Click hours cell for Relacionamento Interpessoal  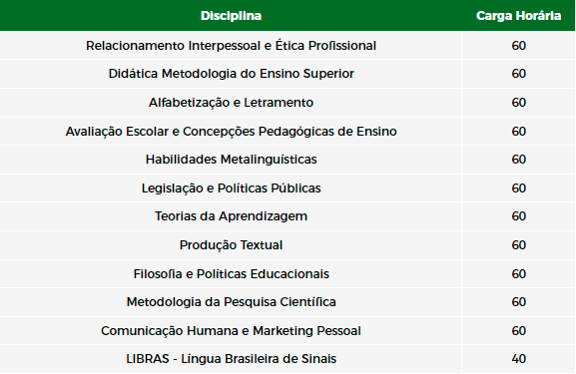click(519, 46)
